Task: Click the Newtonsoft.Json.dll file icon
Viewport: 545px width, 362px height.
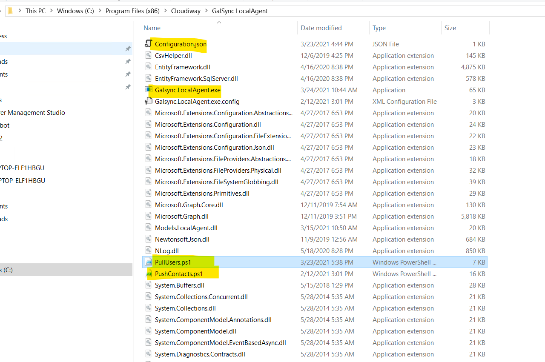Action: coord(148,239)
